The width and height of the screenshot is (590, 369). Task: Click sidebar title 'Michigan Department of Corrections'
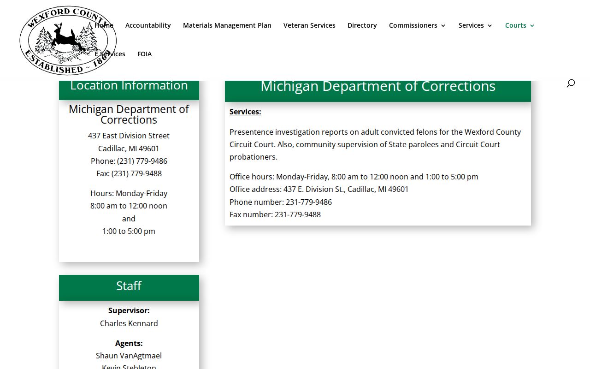tap(129, 114)
